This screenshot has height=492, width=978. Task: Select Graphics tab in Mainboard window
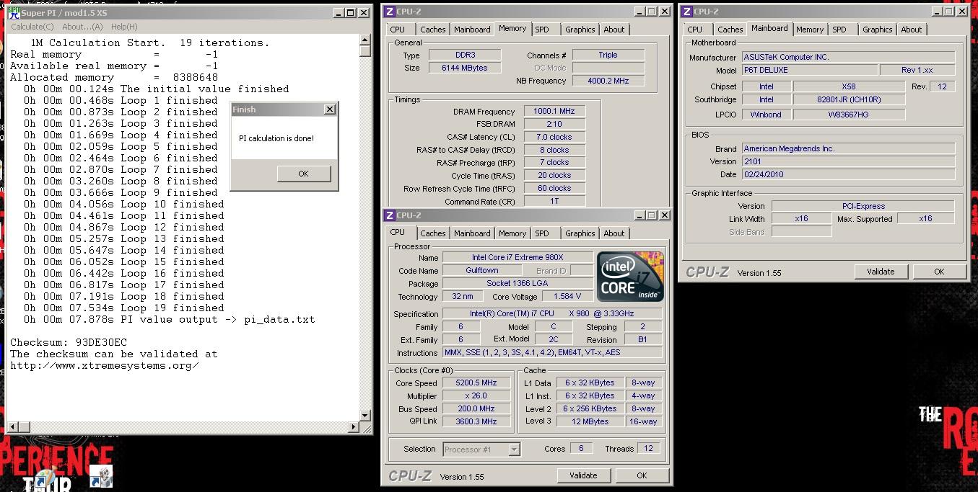click(878, 30)
